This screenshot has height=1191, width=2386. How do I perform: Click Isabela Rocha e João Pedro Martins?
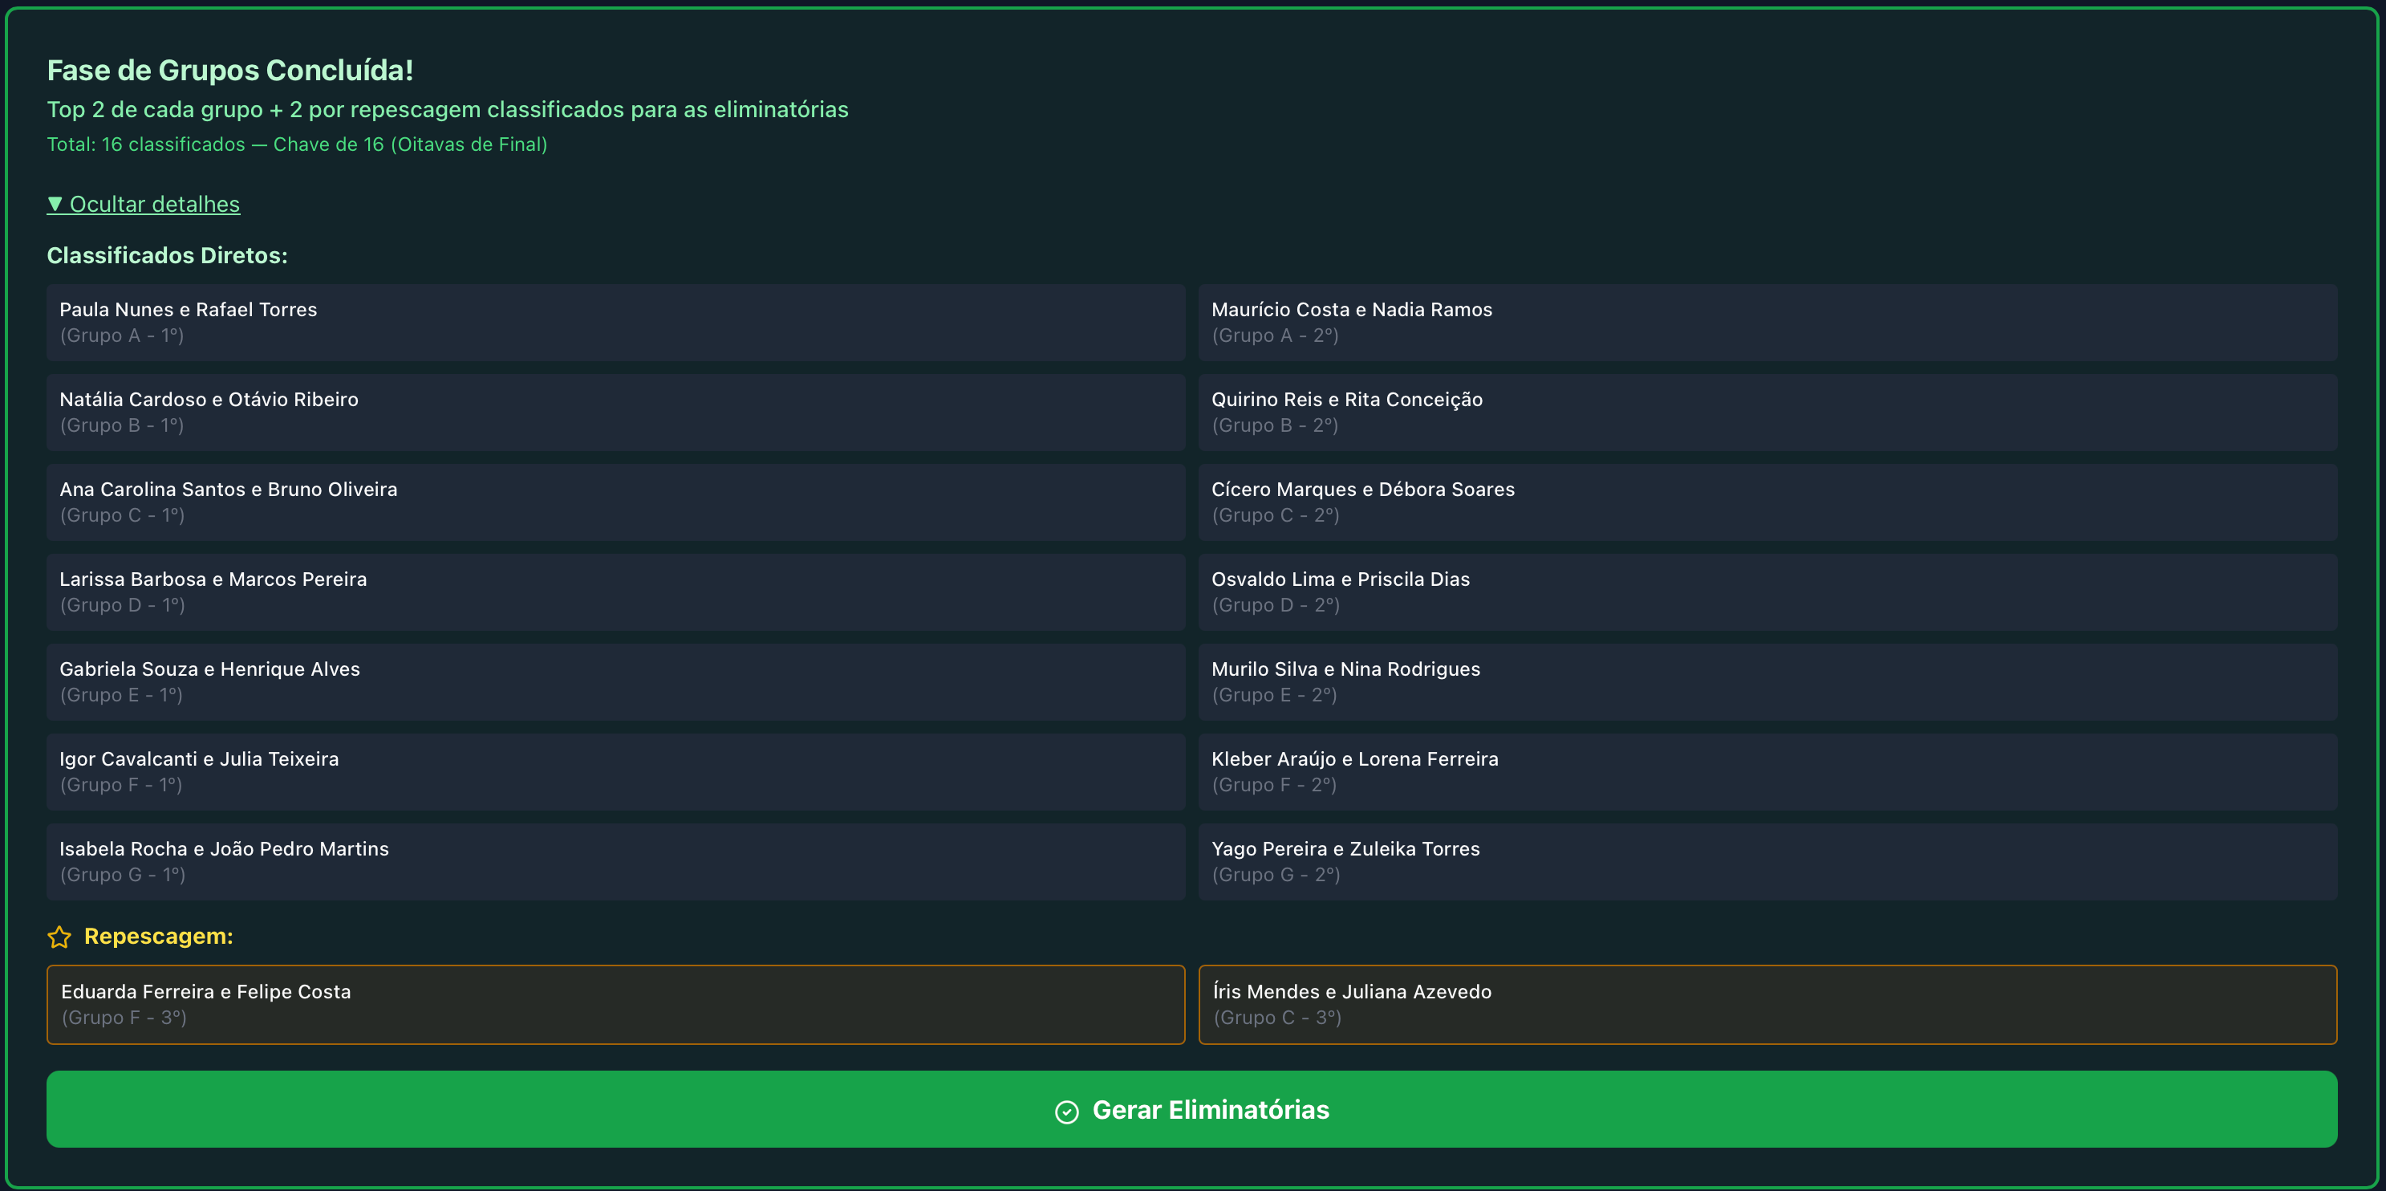[615, 862]
